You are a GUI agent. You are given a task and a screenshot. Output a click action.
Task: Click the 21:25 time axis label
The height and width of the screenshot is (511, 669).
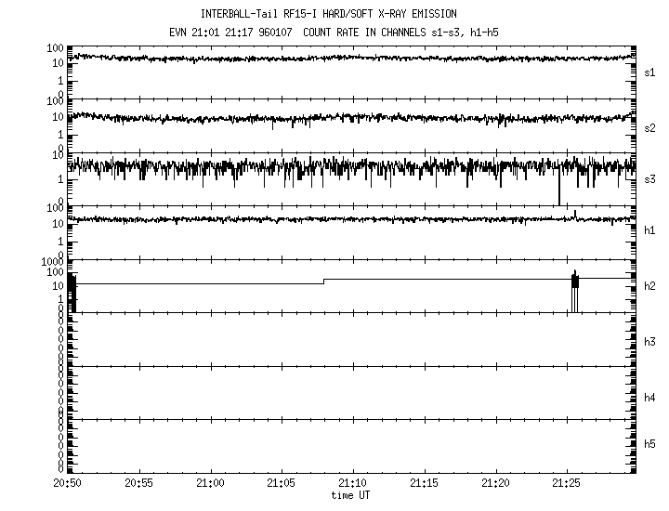click(568, 484)
